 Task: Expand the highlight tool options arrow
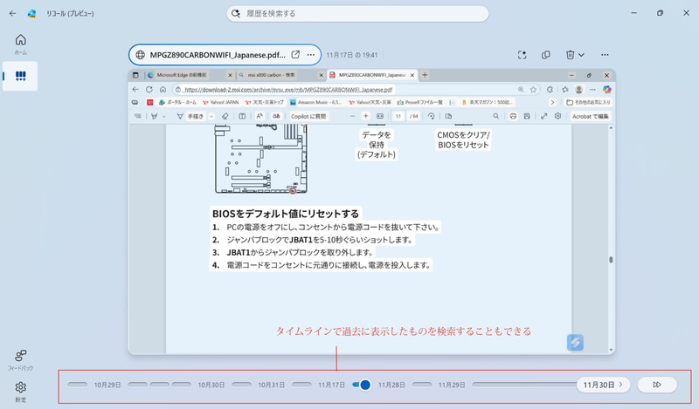pyautogui.click(x=164, y=116)
